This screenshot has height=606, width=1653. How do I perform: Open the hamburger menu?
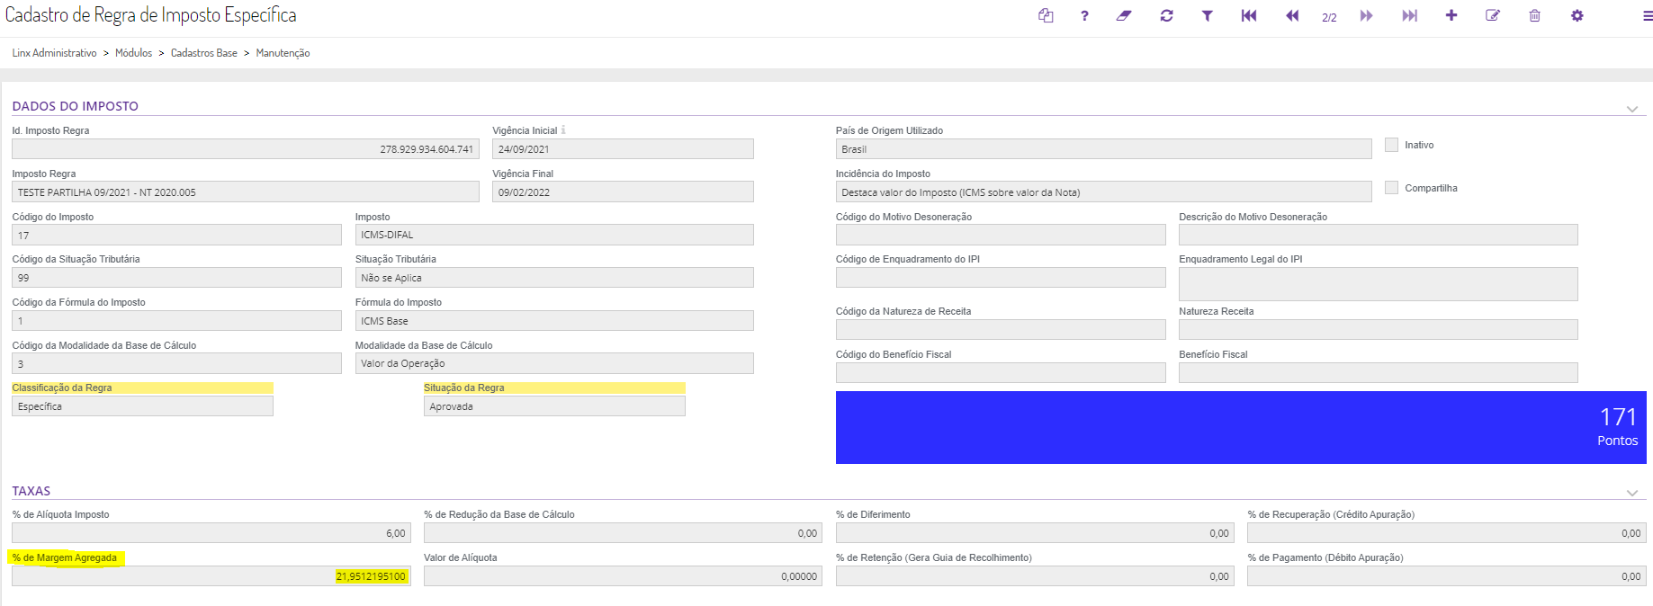(x=1647, y=15)
